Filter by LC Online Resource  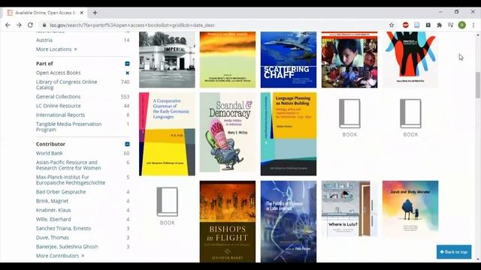tap(59, 106)
